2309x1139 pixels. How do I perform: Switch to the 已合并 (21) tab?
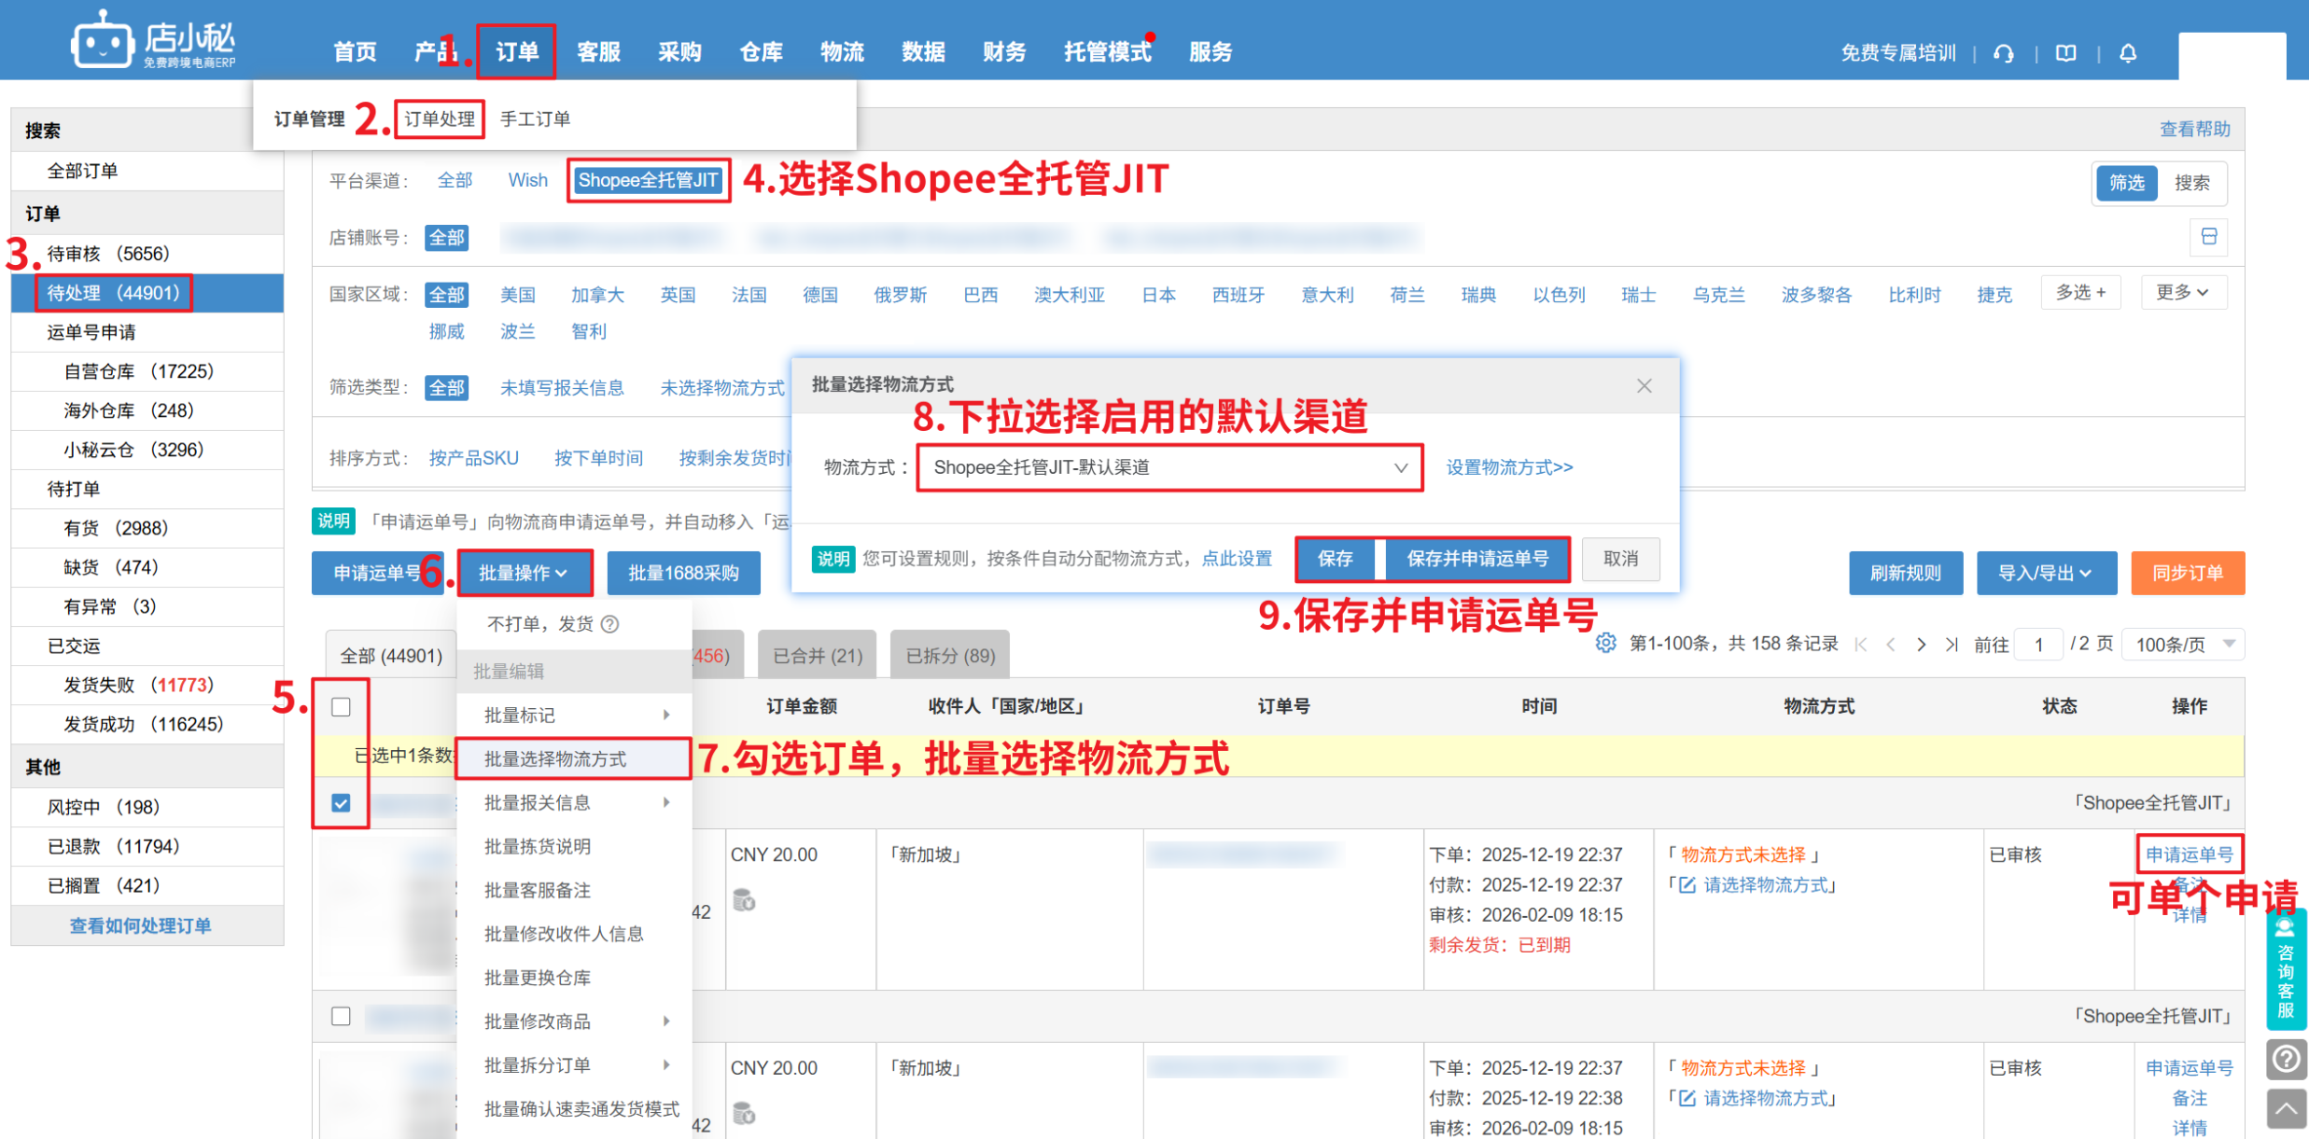[x=818, y=656]
